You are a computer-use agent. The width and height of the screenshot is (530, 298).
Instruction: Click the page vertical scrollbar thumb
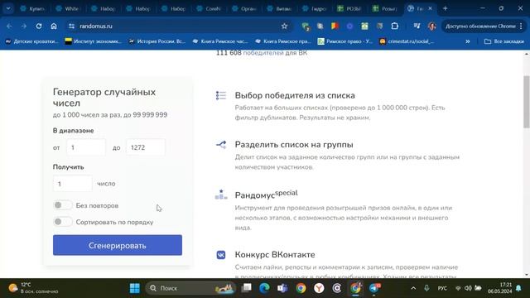point(527,102)
